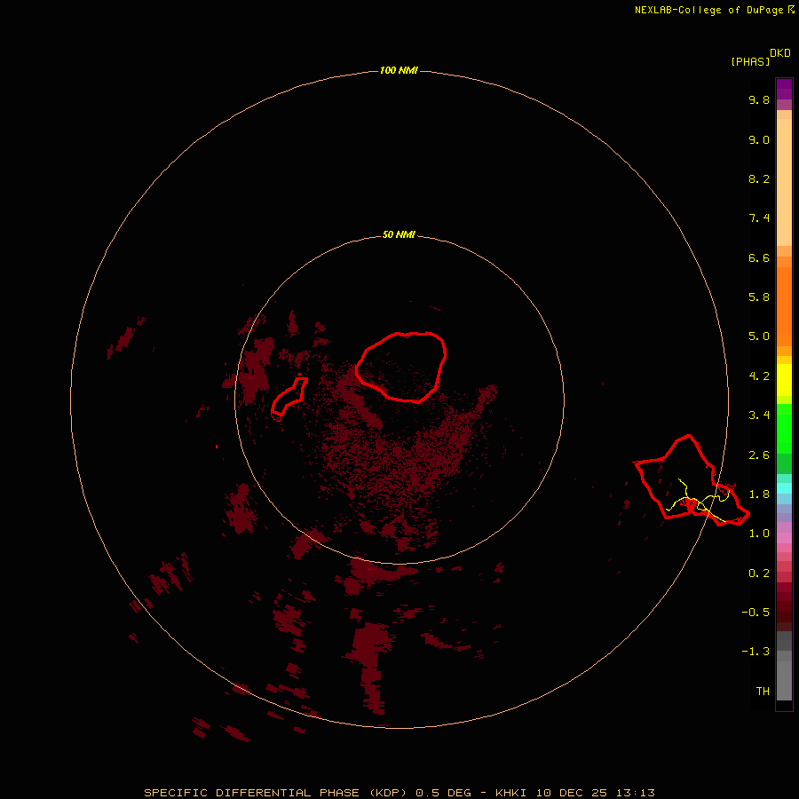Click the 9.8 value on color scale

759,100
